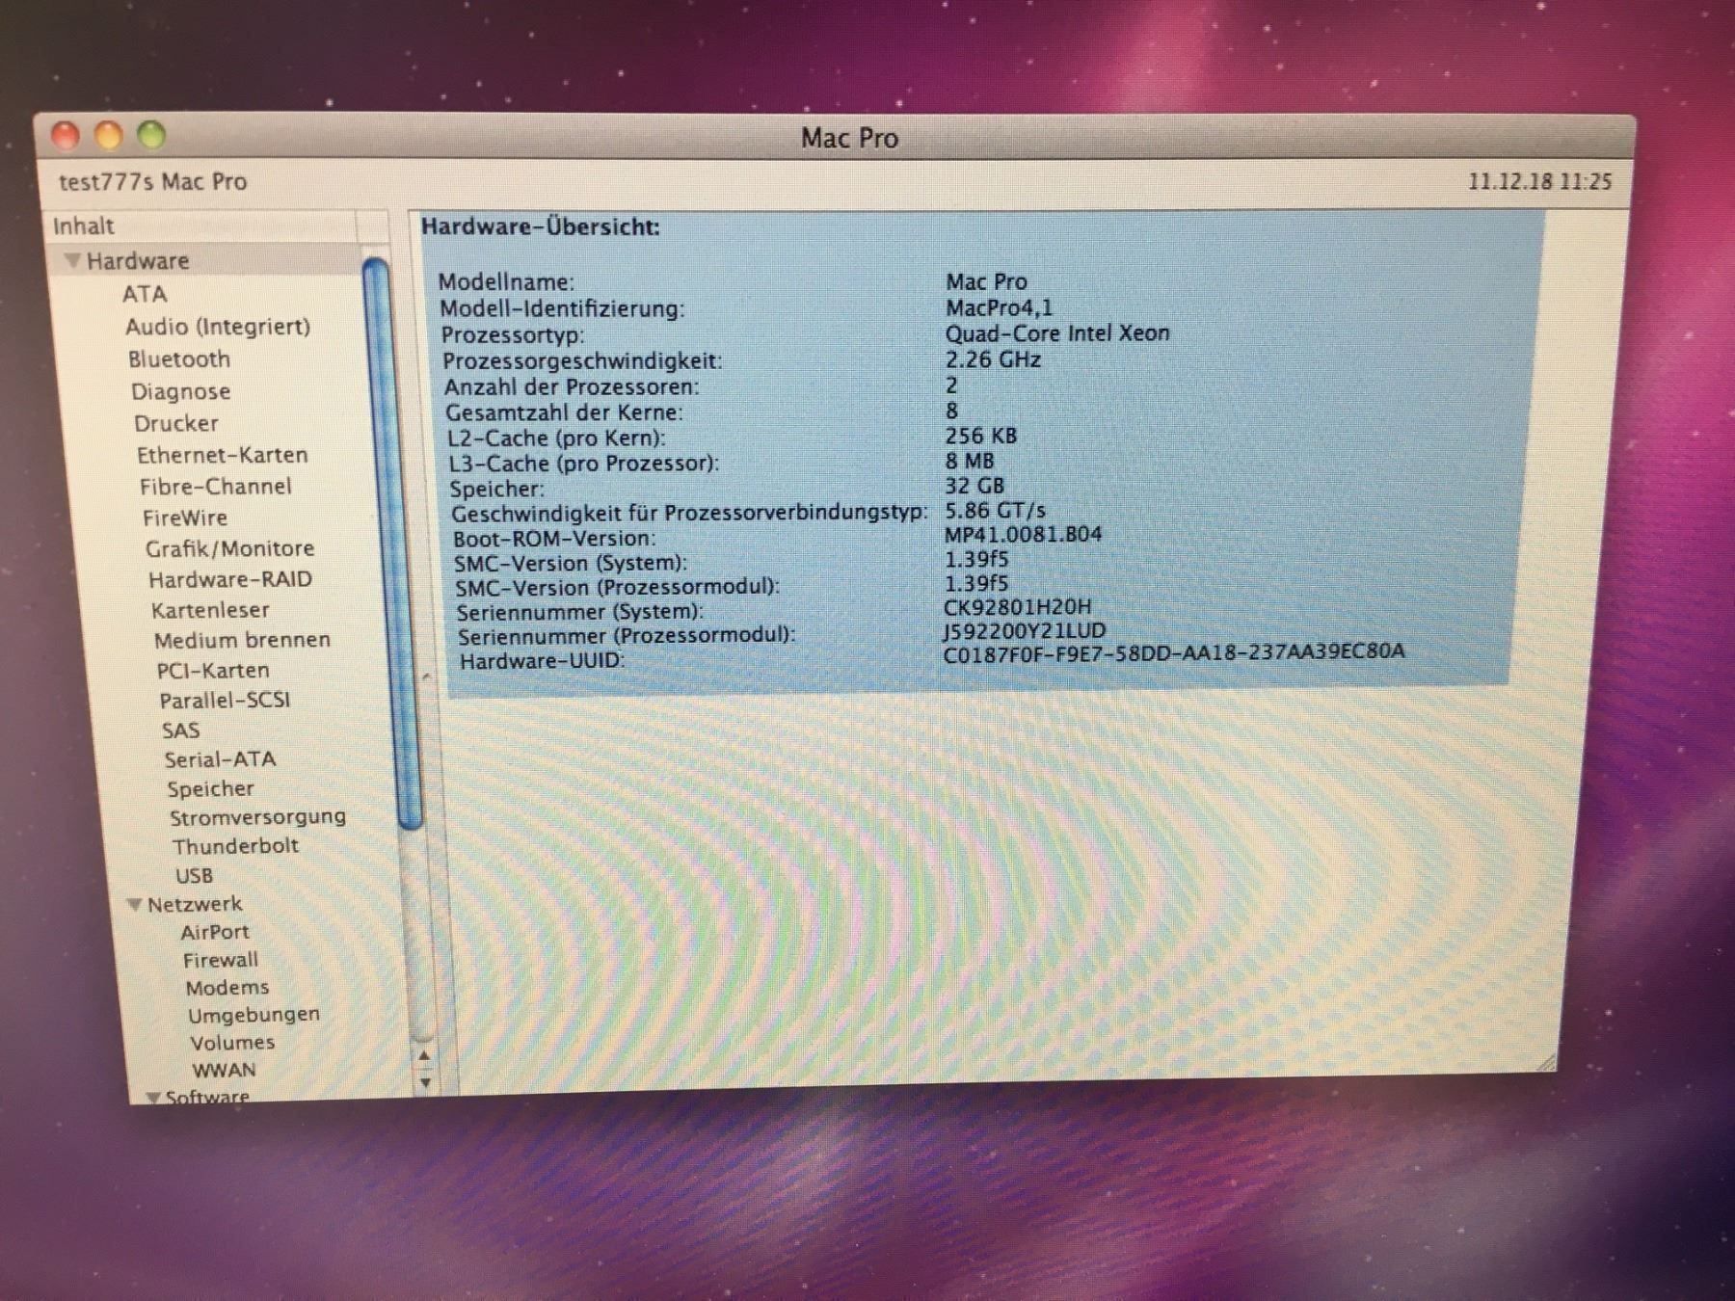Click the date 11.12.18 11:25
This screenshot has height=1301, width=1735.
tap(1539, 182)
